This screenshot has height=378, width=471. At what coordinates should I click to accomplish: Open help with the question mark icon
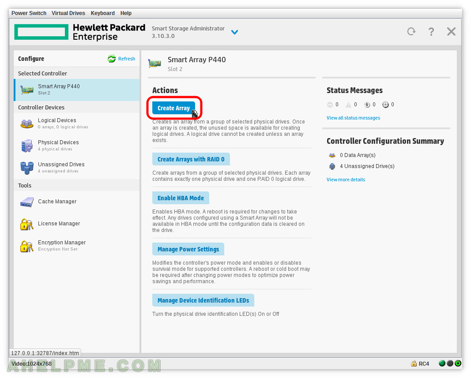tap(431, 31)
